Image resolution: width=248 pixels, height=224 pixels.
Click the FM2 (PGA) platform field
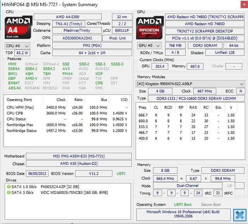tap(92, 46)
